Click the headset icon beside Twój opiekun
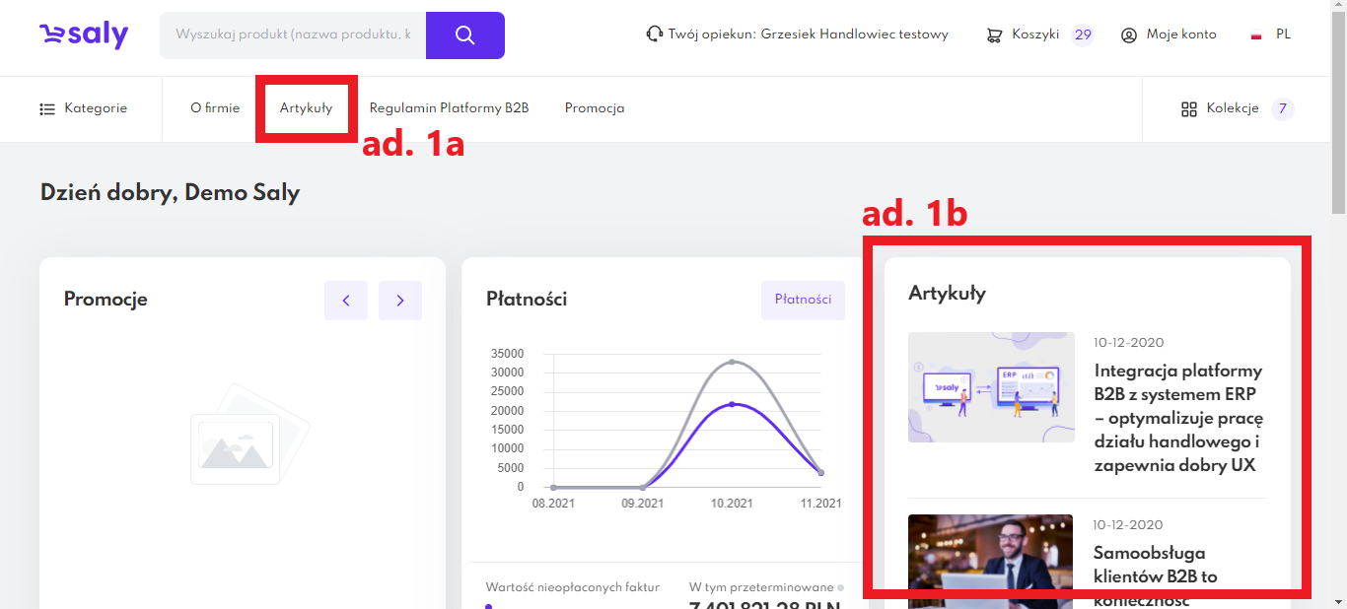This screenshot has width=1347, height=609. coord(654,34)
